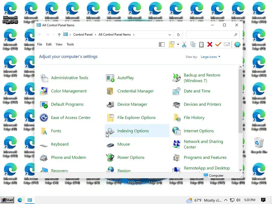Open Indexing Options icon

point(110,131)
